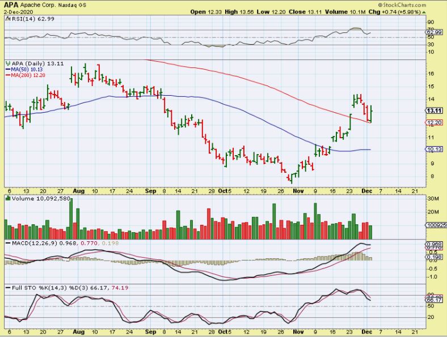The width and height of the screenshot is (447, 337).
Task: Click the 62.99 RSI tag on right axis
Action: point(434,32)
